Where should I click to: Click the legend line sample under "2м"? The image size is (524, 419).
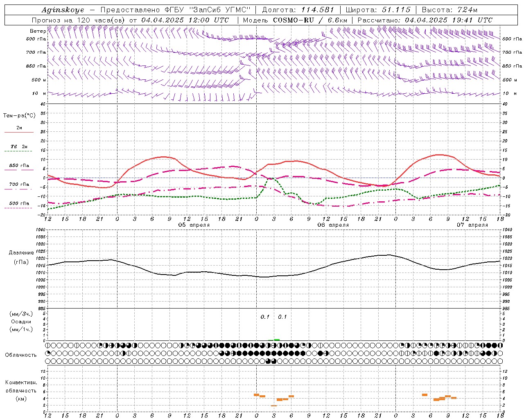click(x=19, y=133)
